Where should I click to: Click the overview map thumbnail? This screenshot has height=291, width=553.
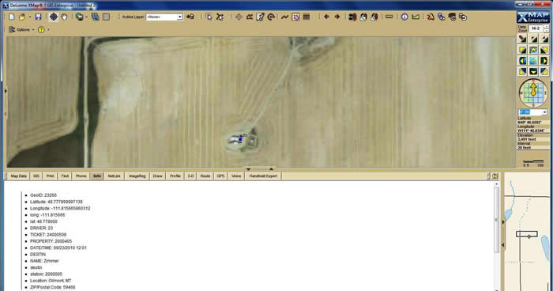pos(527,233)
